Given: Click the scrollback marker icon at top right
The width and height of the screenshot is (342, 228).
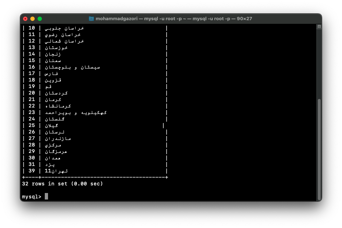Looking at the screenshot, I should (319, 27).
